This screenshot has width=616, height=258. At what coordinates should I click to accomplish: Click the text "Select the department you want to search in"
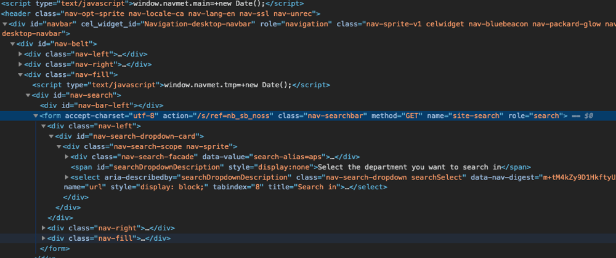click(410, 167)
